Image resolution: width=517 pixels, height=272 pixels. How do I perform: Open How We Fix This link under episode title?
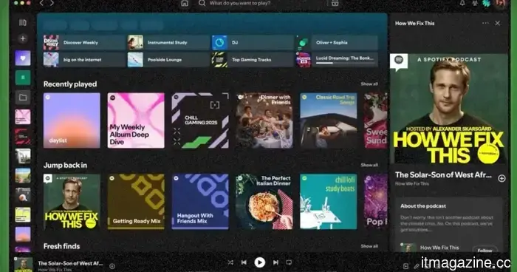412,183
